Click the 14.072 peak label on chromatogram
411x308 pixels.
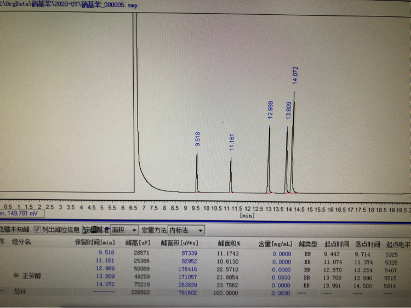click(295, 75)
